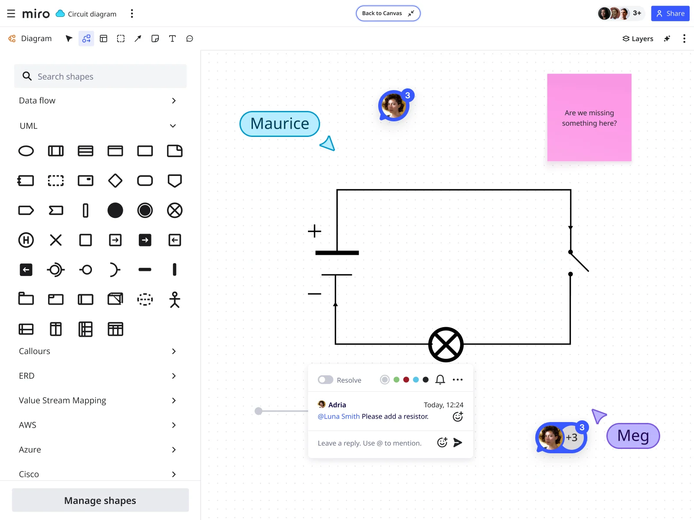Screen dimensions: 694x520
Task: Pick the UML diamond decision shape
Action: [115, 181]
